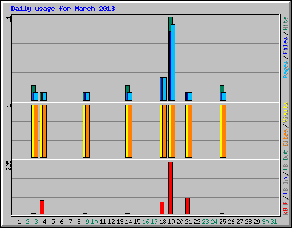
Task: Click day 21 on the x-axis
Action: pyautogui.click(x=188, y=222)
